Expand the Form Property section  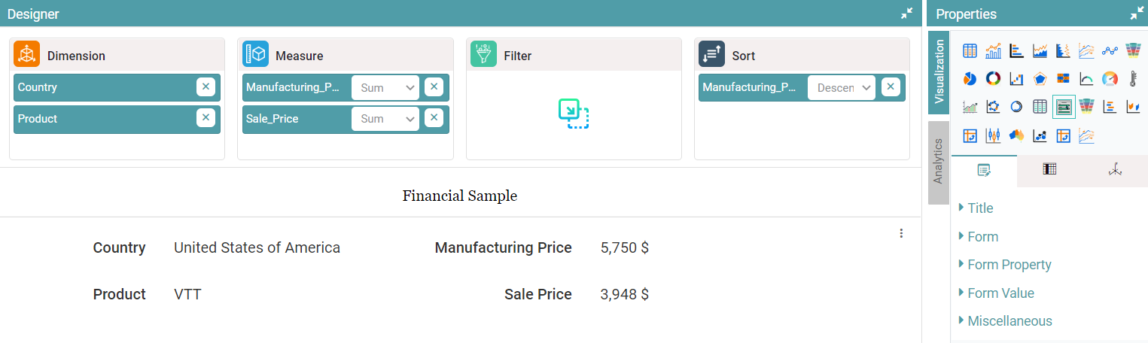pyautogui.click(x=1009, y=265)
